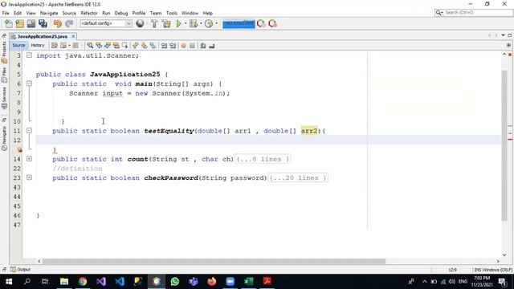Image resolution: width=514 pixels, height=289 pixels.
Task: Expand the checkPassword method fold
Action: pyautogui.click(x=29, y=177)
